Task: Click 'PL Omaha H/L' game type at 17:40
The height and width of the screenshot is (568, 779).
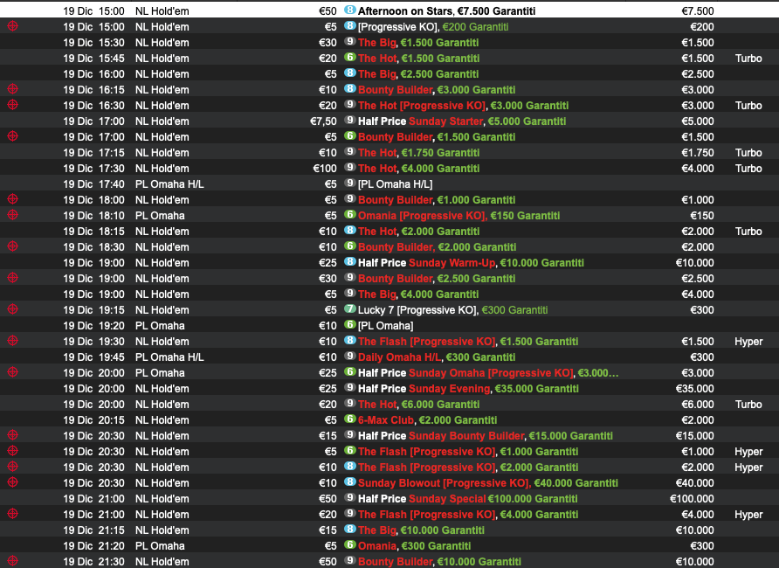Action: coord(169,184)
